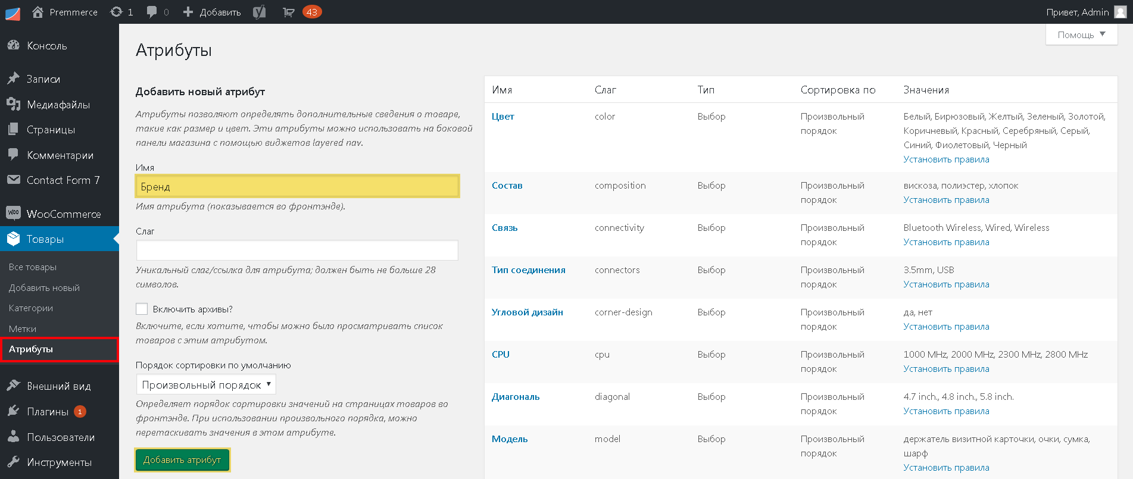Image resolution: width=1133 pixels, height=479 pixels.
Task: Click Установить правила for Связь row
Action: [x=946, y=242]
